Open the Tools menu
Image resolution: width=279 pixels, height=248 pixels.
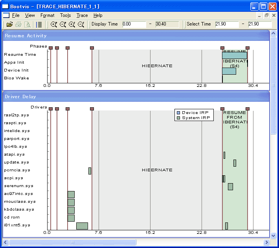click(65, 15)
